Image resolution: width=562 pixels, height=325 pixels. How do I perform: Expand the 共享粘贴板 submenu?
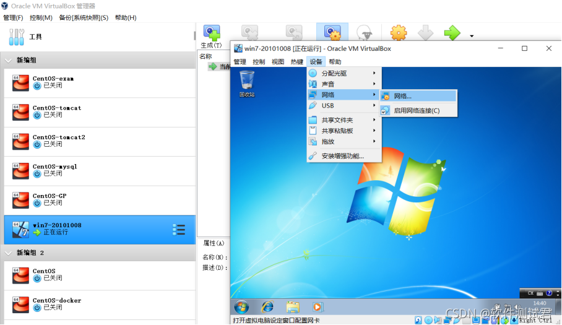[x=344, y=131]
